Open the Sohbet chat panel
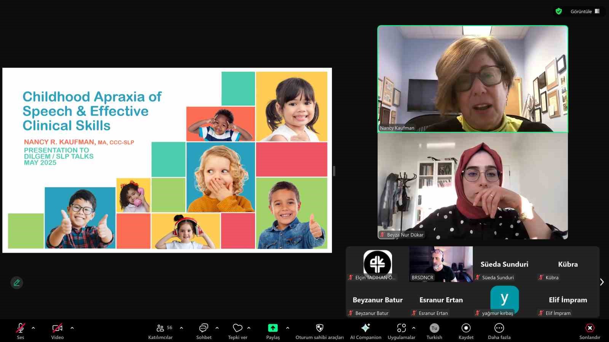609x342 pixels. coord(204,328)
